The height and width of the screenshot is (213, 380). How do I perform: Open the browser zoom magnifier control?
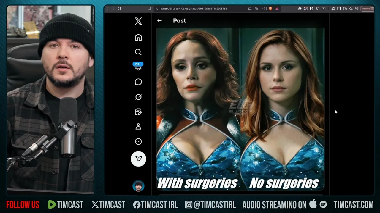(x=256, y=9)
